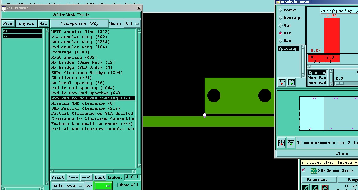Image resolution: width=358 pixels, height=190 pixels.
Task: Close the Results viewer window
Action: coord(139,8)
